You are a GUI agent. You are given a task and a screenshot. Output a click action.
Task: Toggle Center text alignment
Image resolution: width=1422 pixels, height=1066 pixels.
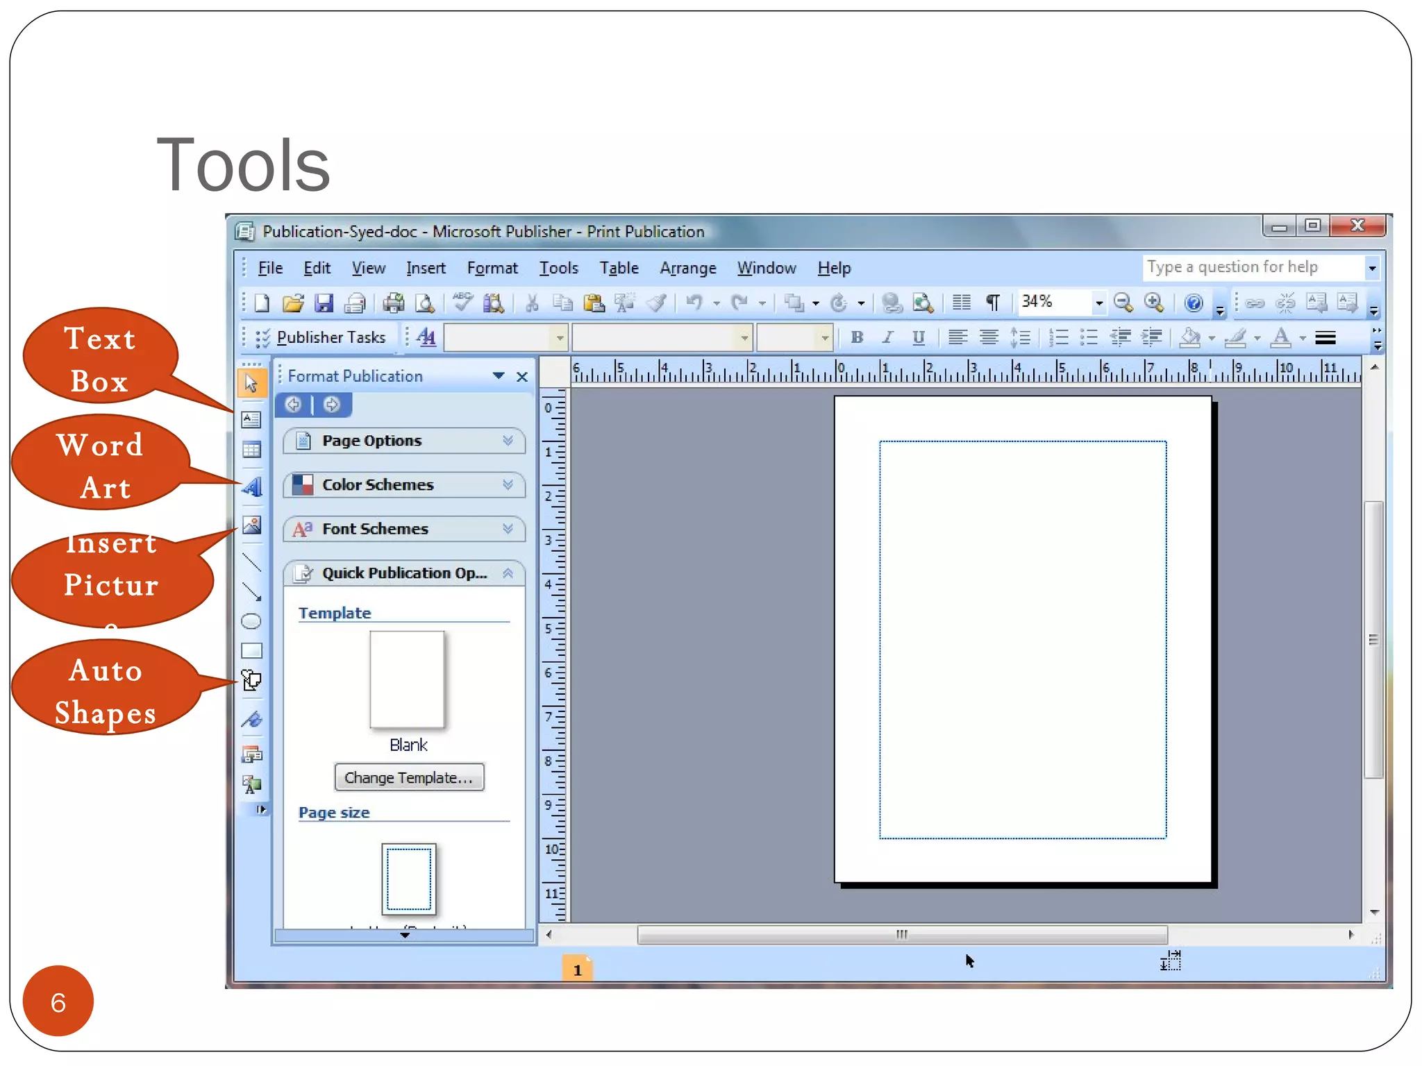pyautogui.click(x=989, y=337)
